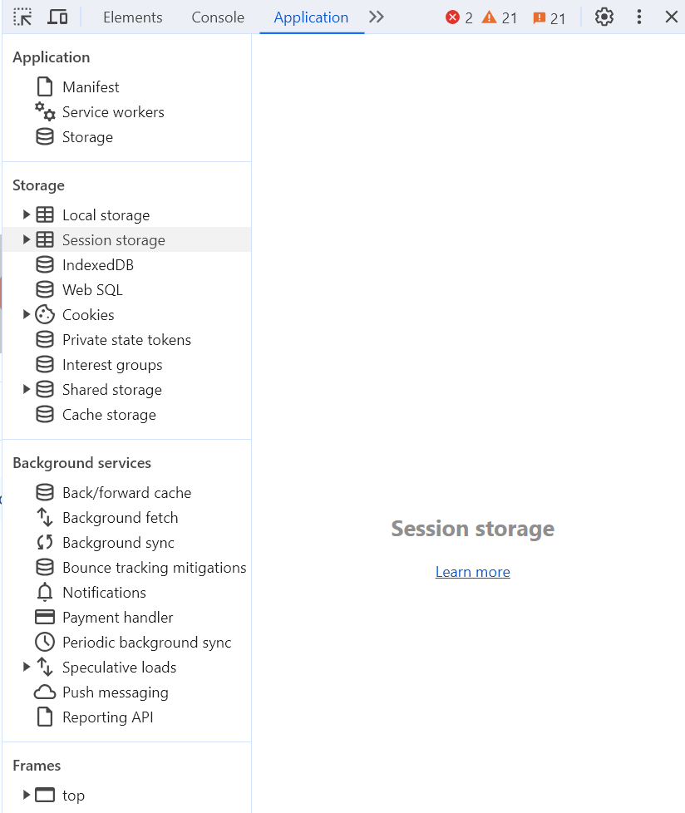Expand the Local storage tree node
Screen dimensions: 685x813
click(27, 215)
